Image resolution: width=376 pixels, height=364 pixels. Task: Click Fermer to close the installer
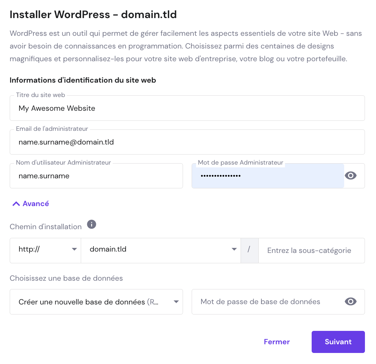coord(276,342)
